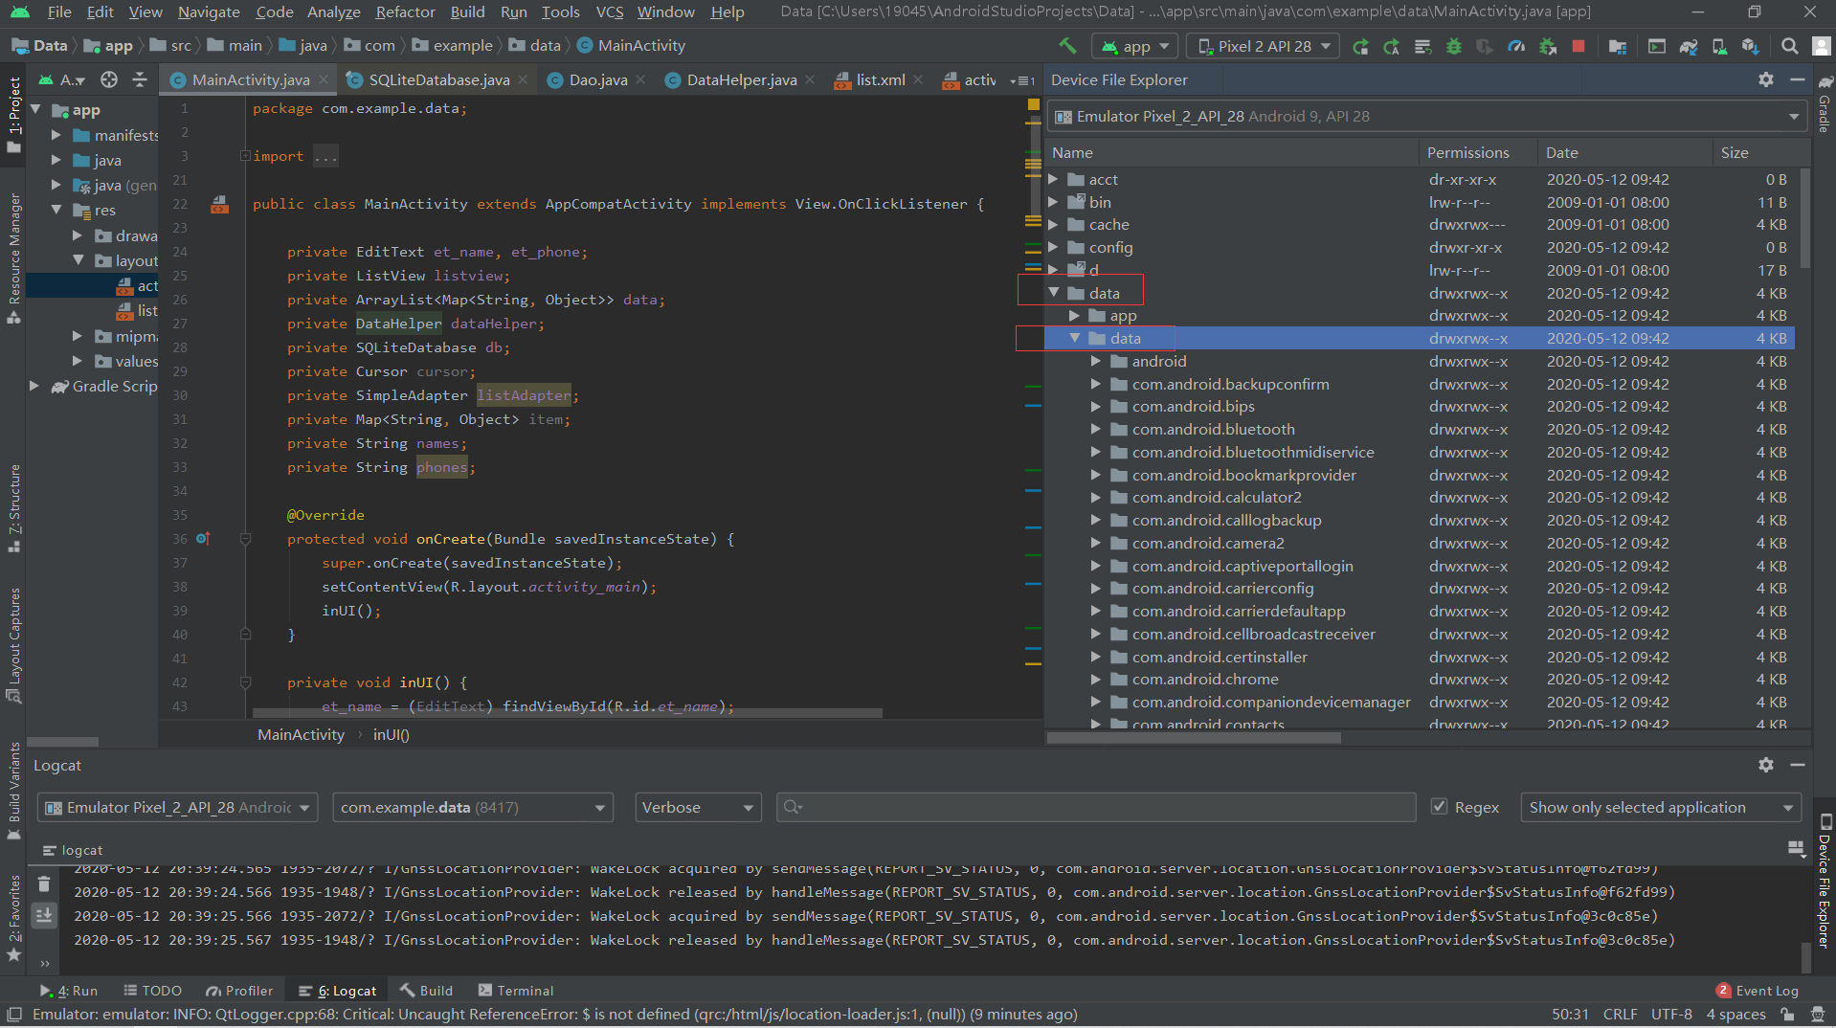The width and height of the screenshot is (1836, 1028).
Task: Toggle scroll to end in logcat
Action: point(44,916)
